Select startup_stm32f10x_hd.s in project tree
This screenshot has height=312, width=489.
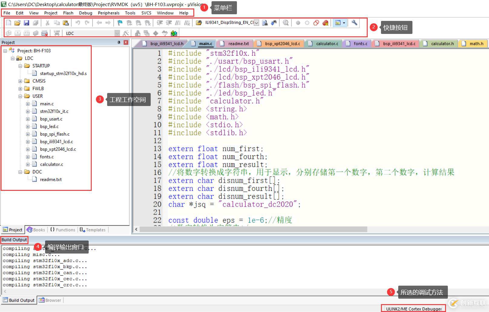pos(63,73)
